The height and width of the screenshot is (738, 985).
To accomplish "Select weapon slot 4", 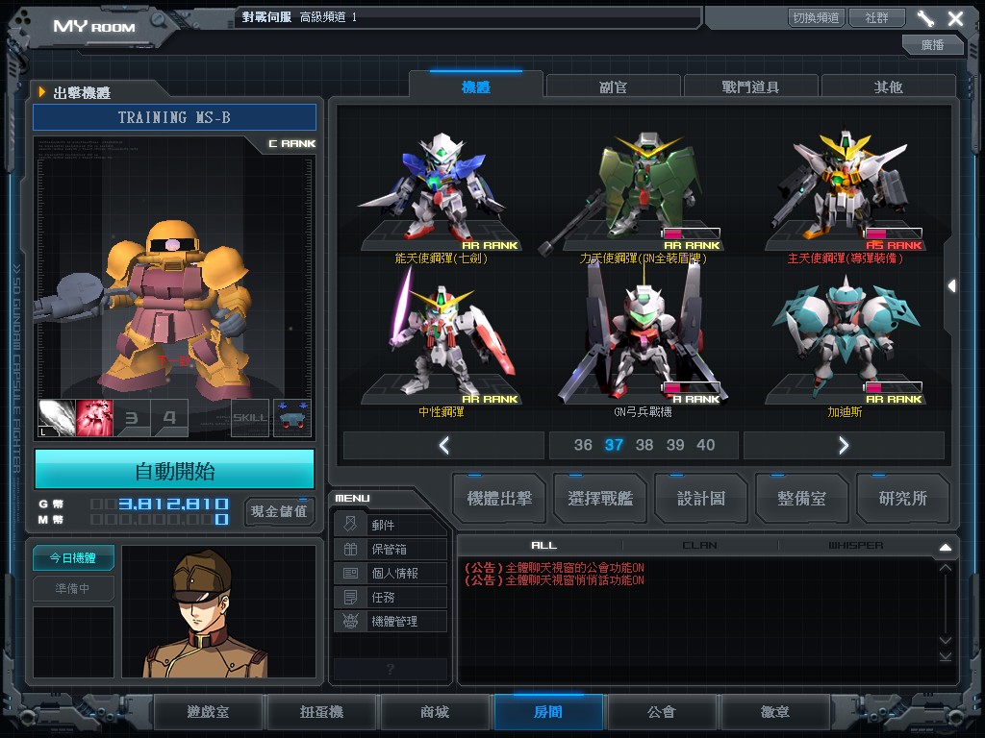I will pyautogui.click(x=169, y=418).
